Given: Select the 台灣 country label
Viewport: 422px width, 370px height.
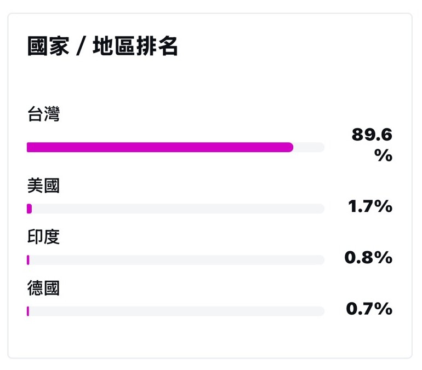Looking at the screenshot, I should [x=43, y=115].
